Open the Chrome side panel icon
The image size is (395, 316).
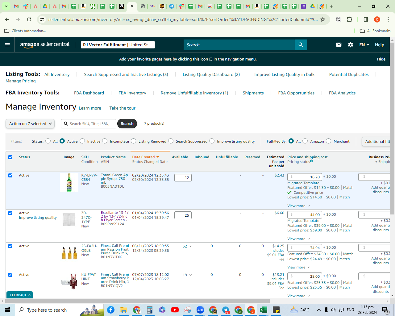pos(366,19)
